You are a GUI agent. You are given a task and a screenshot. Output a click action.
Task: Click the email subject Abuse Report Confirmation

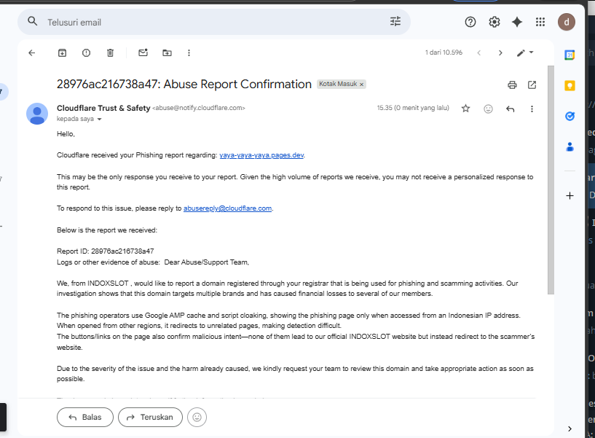(184, 84)
